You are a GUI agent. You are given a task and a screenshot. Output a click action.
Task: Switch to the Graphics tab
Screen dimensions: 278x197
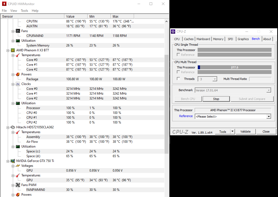[243, 39]
